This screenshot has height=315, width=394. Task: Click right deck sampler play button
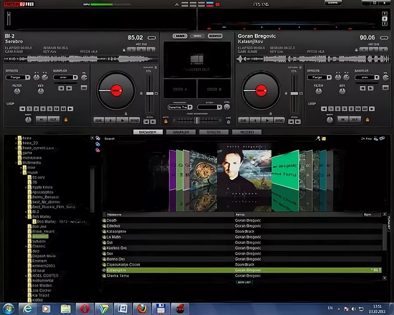(x=371, y=88)
